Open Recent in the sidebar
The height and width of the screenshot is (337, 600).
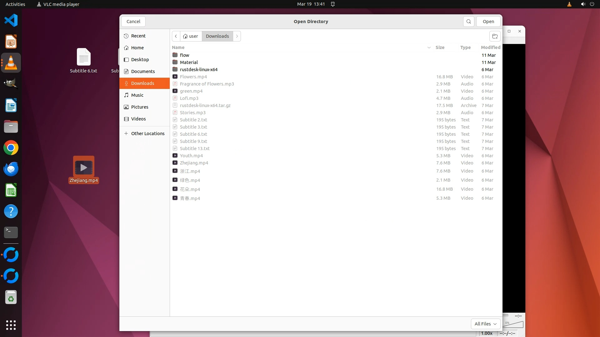point(138,36)
